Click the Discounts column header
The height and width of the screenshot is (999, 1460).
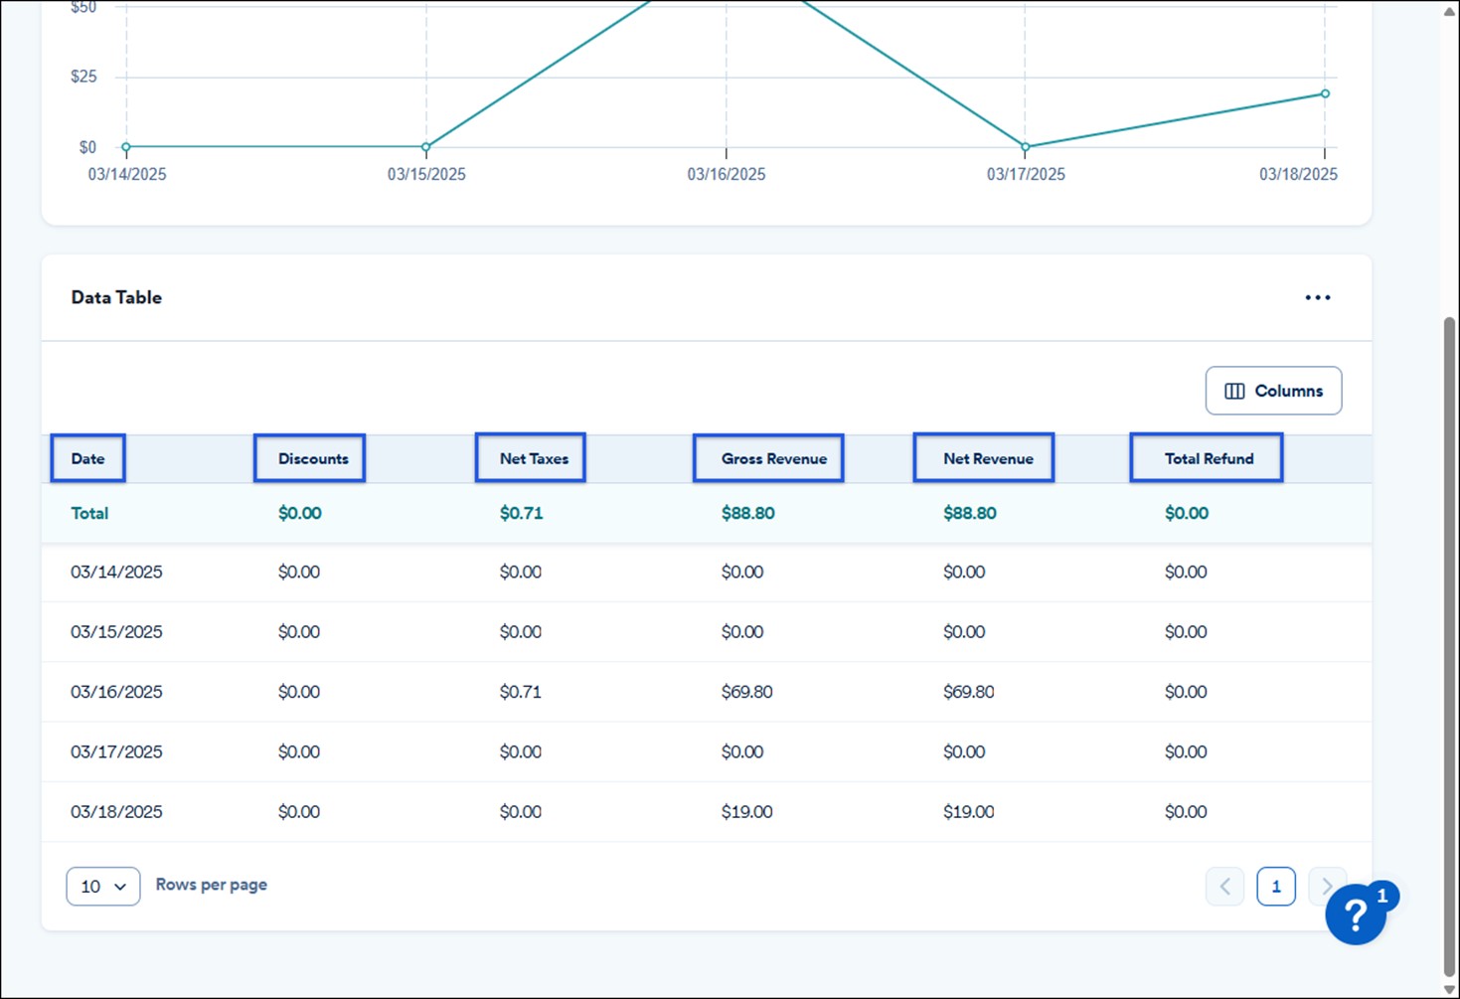click(x=309, y=458)
